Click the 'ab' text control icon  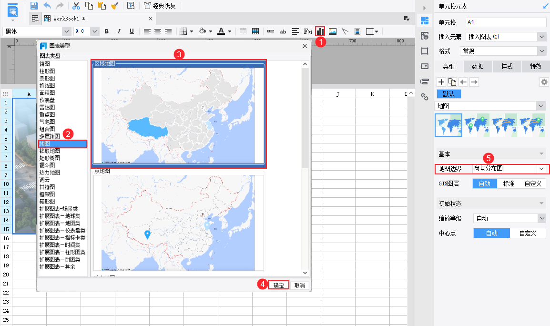[283, 31]
